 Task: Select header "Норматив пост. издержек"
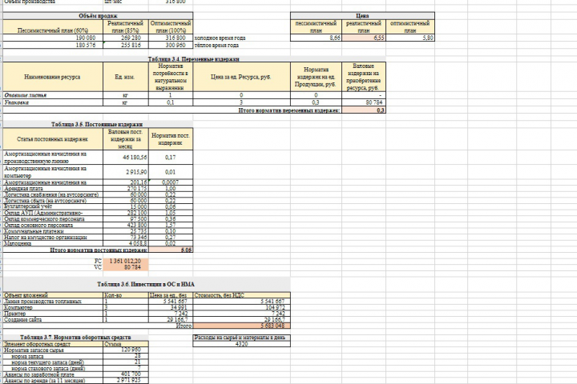(171, 139)
